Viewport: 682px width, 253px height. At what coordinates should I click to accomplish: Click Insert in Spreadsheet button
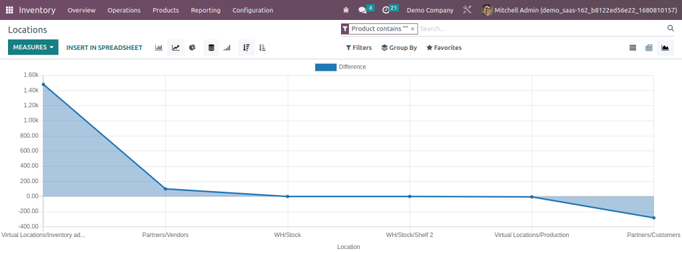pyautogui.click(x=105, y=48)
